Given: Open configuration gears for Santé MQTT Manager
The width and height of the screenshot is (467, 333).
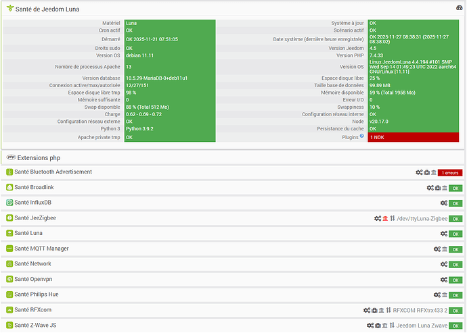Looking at the screenshot, I should [x=437, y=249].
